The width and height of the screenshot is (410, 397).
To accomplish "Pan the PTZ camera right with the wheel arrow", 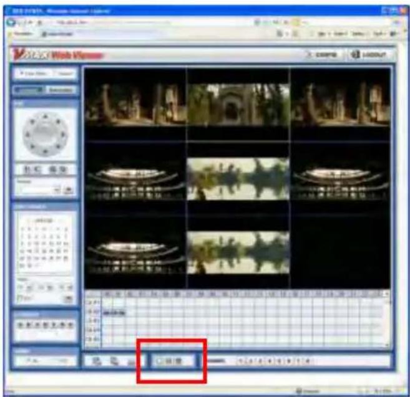I will tap(63, 135).
